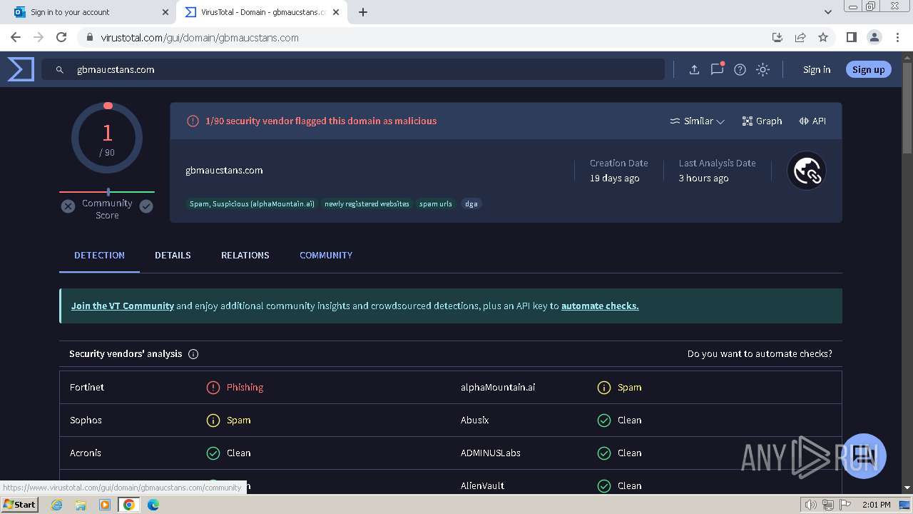Click the 'spam urls' tag
This screenshot has height=514, width=913.
(x=436, y=204)
